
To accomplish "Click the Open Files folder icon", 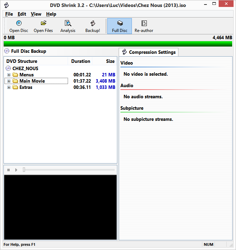I will coord(43,24).
